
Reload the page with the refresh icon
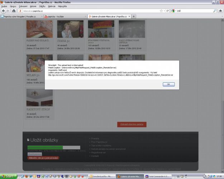168,11
